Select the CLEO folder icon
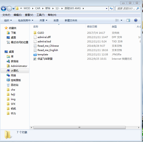The width and height of the screenshot is (143, 142). coord(35,33)
